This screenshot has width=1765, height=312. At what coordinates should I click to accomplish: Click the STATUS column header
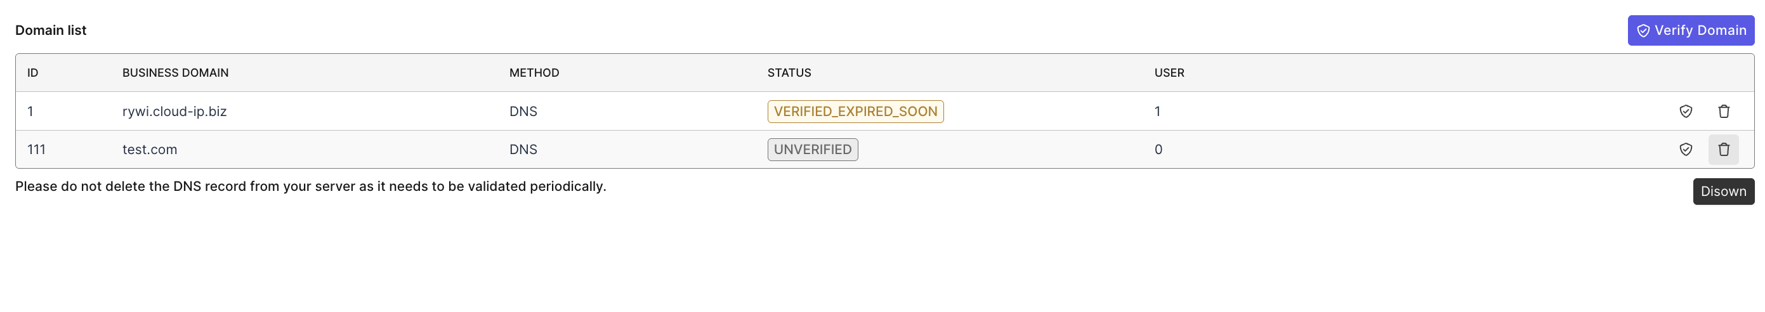pos(789,73)
